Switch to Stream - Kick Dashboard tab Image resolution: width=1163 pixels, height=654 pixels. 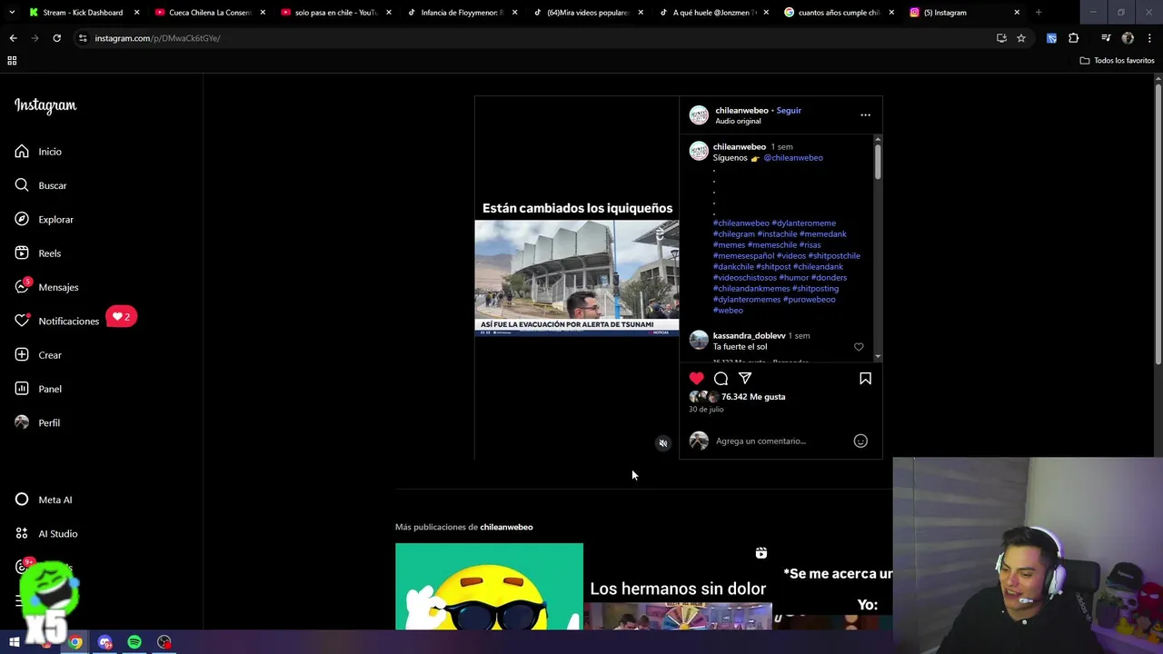83,13
